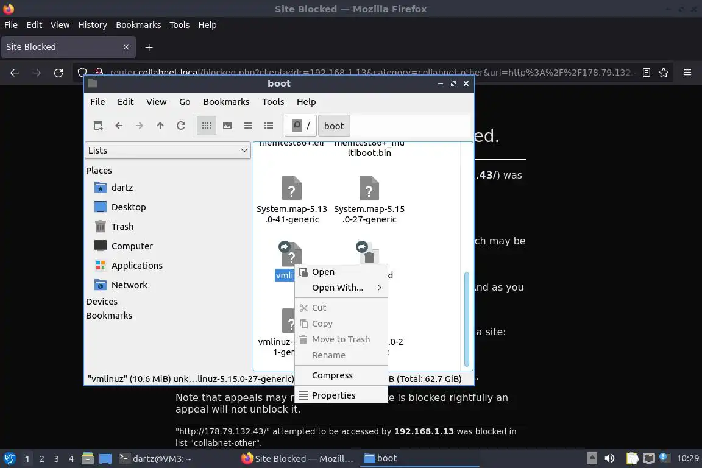Viewport: 702px width, 468px height.
Task: Open Bookmarks menu in boot window
Action: 226,102
